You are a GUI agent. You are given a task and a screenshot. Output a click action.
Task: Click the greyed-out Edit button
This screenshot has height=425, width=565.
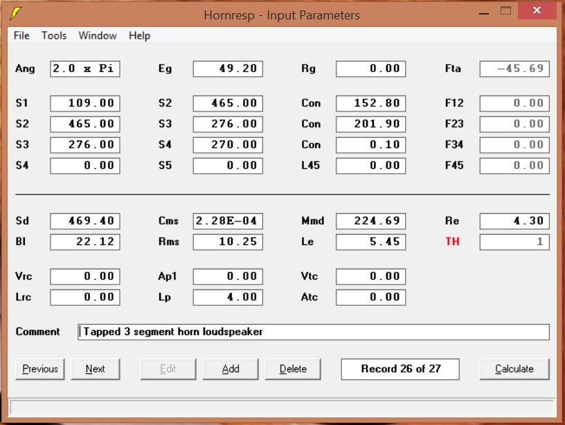(x=168, y=369)
